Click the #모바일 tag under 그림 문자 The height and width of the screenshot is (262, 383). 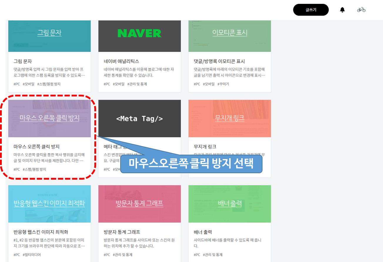click(29, 84)
